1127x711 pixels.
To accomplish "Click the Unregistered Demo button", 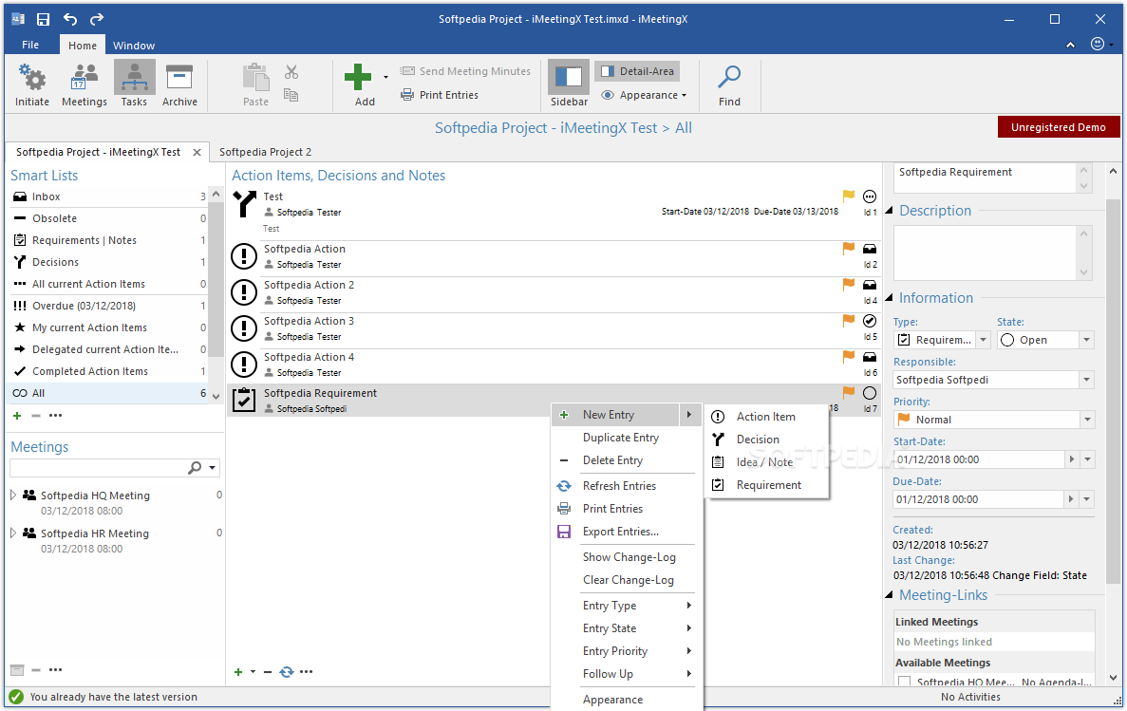I will click(x=1058, y=127).
